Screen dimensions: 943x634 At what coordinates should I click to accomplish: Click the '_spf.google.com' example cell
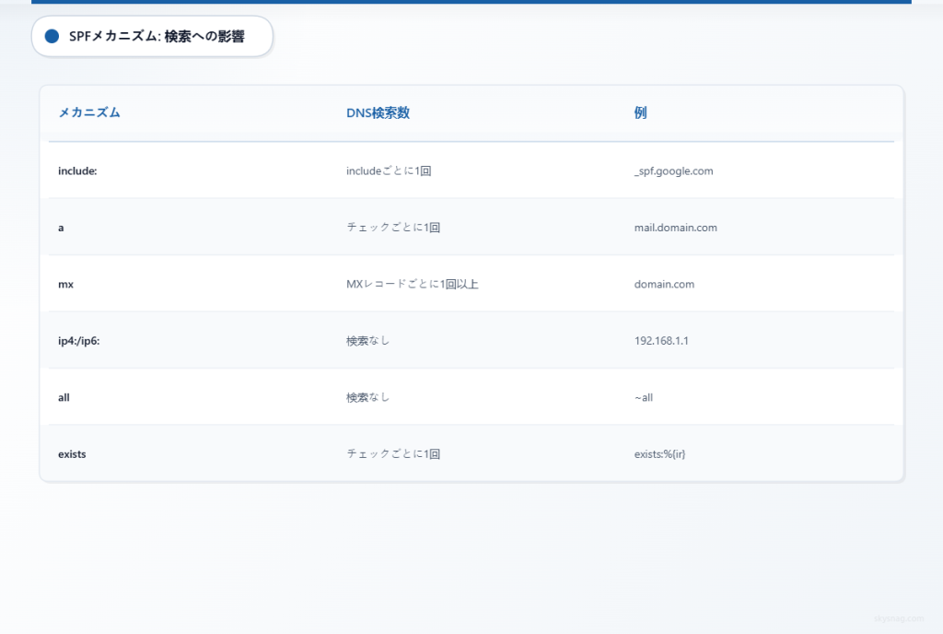673,170
